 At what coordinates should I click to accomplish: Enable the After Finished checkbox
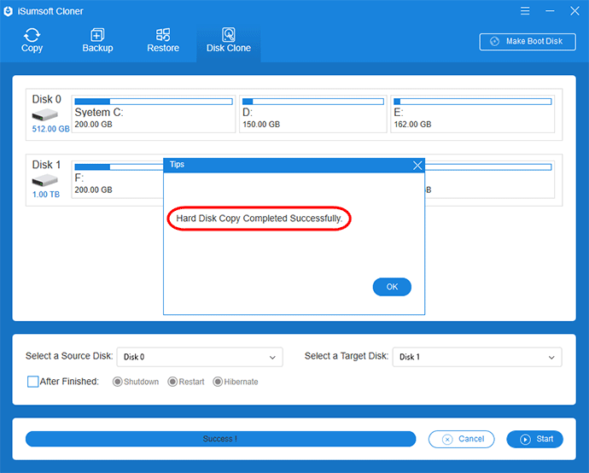[x=33, y=382]
